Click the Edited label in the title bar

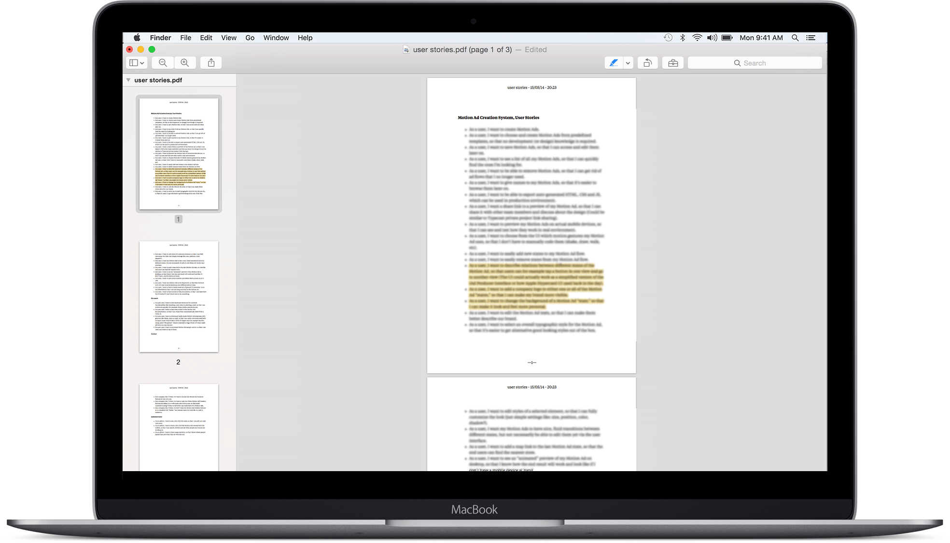click(535, 50)
